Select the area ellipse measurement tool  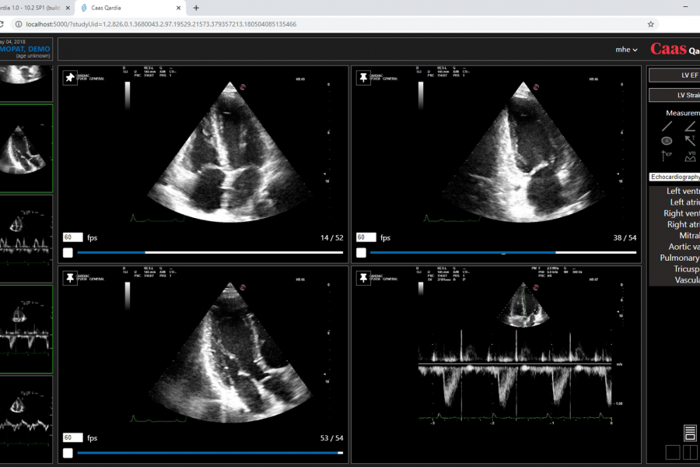[667, 141]
